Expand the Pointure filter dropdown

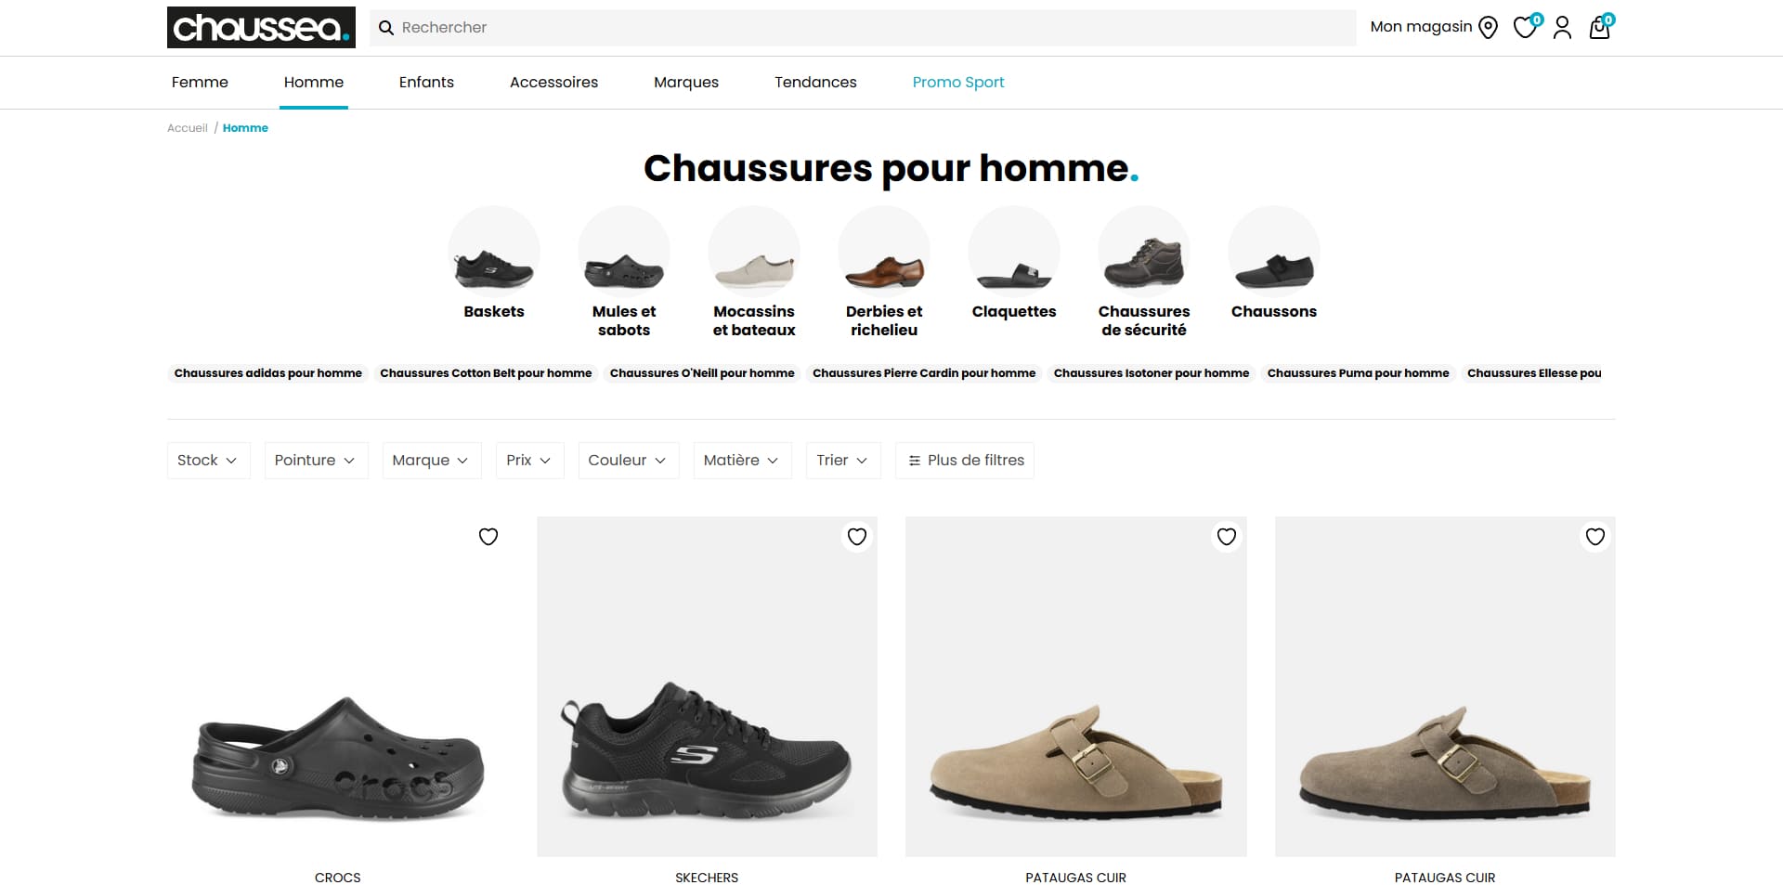point(317,461)
